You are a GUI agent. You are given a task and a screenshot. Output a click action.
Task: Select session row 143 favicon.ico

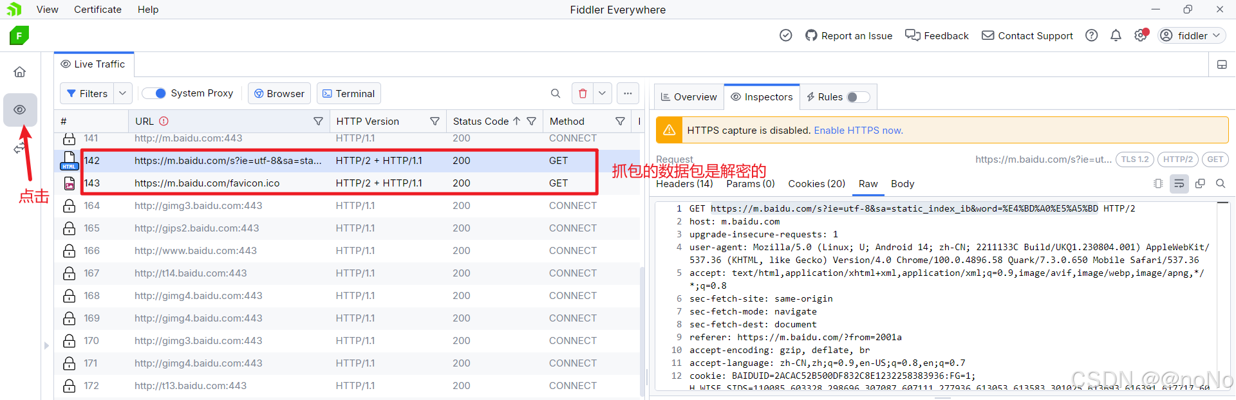(348, 183)
